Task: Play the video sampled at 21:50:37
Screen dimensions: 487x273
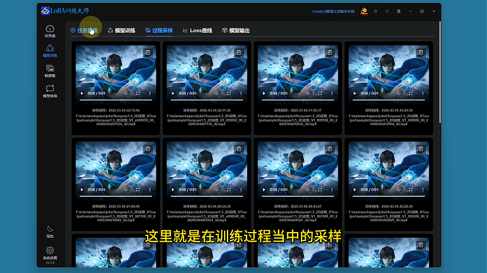Action: tap(264, 93)
